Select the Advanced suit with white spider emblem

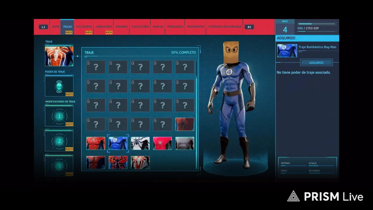tap(140, 162)
